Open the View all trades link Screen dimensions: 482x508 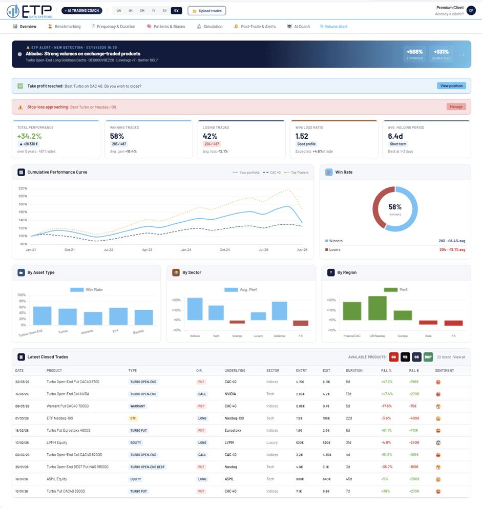459,357
